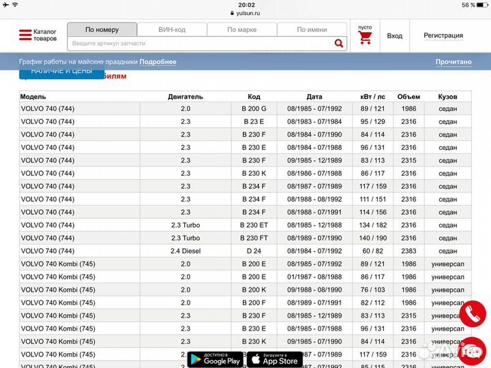Image resolution: width=491 pixels, height=368 pixels.
Task: Focus the part number search field
Action: click(x=198, y=44)
